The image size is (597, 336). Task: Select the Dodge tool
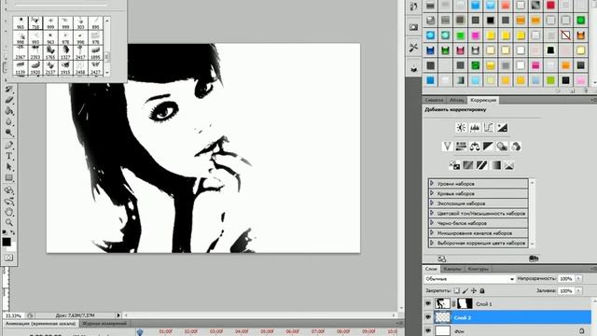(9, 133)
